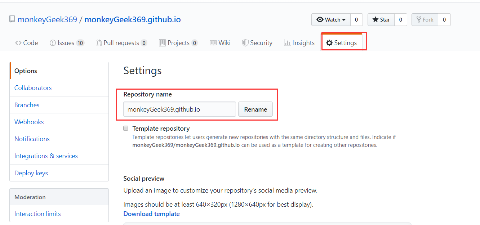480x225 pixels.
Task: Click the "Repository name" field label
Action: click(147, 94)
